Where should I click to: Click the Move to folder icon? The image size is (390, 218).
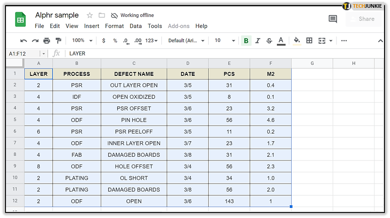point(102,16)
